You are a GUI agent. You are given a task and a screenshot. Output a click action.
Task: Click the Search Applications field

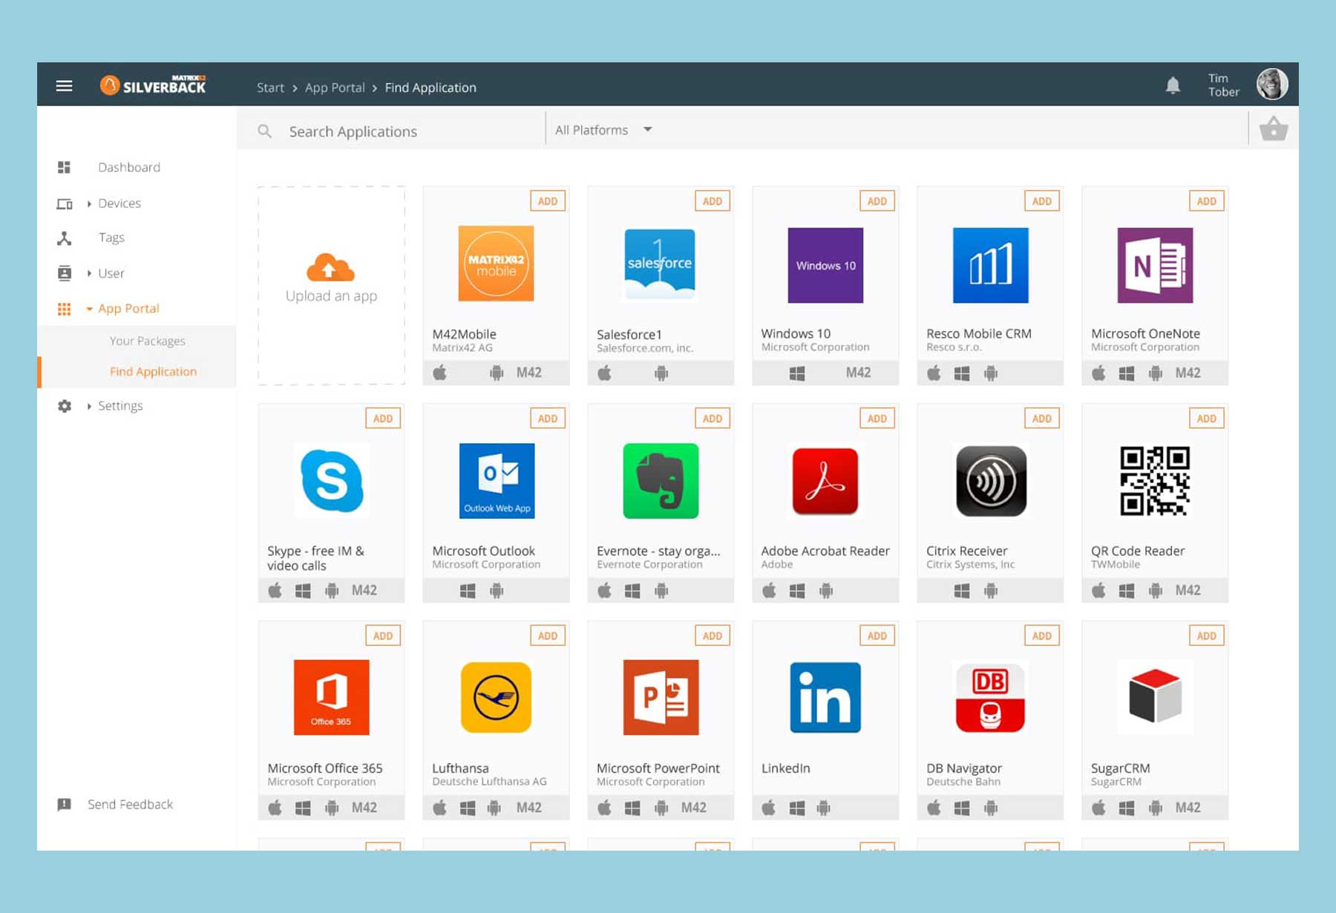click(408, 131)
